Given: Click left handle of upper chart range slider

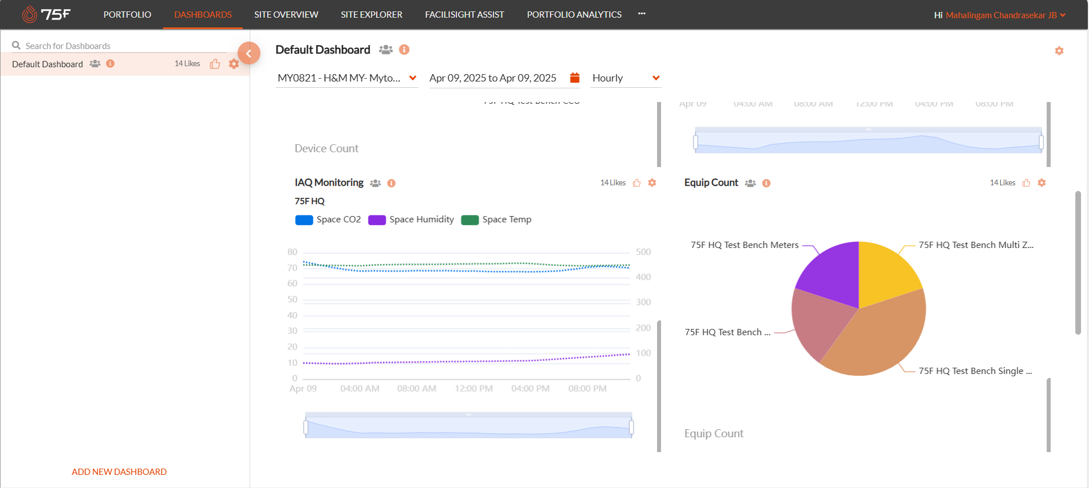Looking at the screenshot, I should click(x=695, y=142).
